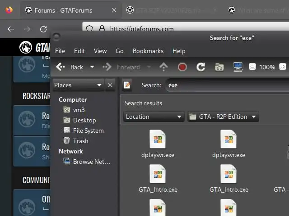Go up to the parent folder
The image size is (289, 216).
click(x=163, y=67)
